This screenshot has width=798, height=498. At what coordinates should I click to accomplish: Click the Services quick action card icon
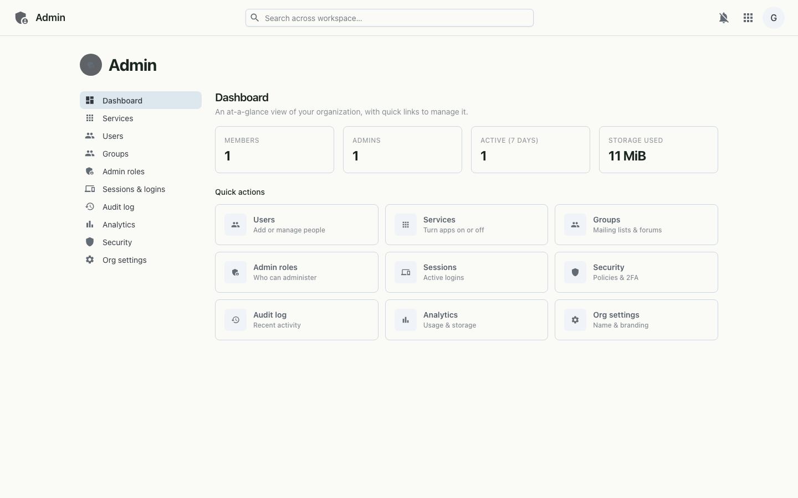tap(406, 225)
